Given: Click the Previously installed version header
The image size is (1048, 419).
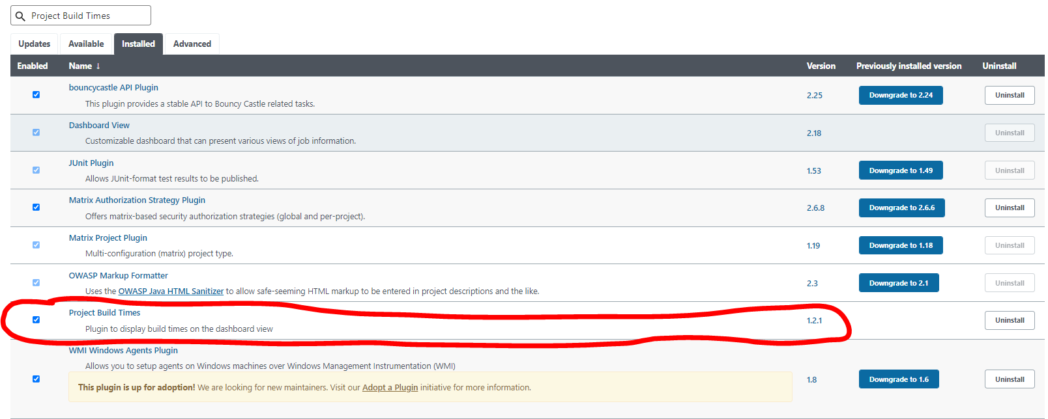Looking at the screenshot, I should point(909,66).
